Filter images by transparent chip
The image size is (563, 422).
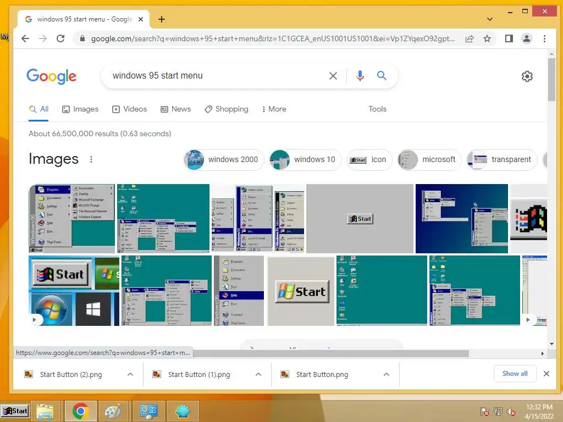[x=502, y=160]
